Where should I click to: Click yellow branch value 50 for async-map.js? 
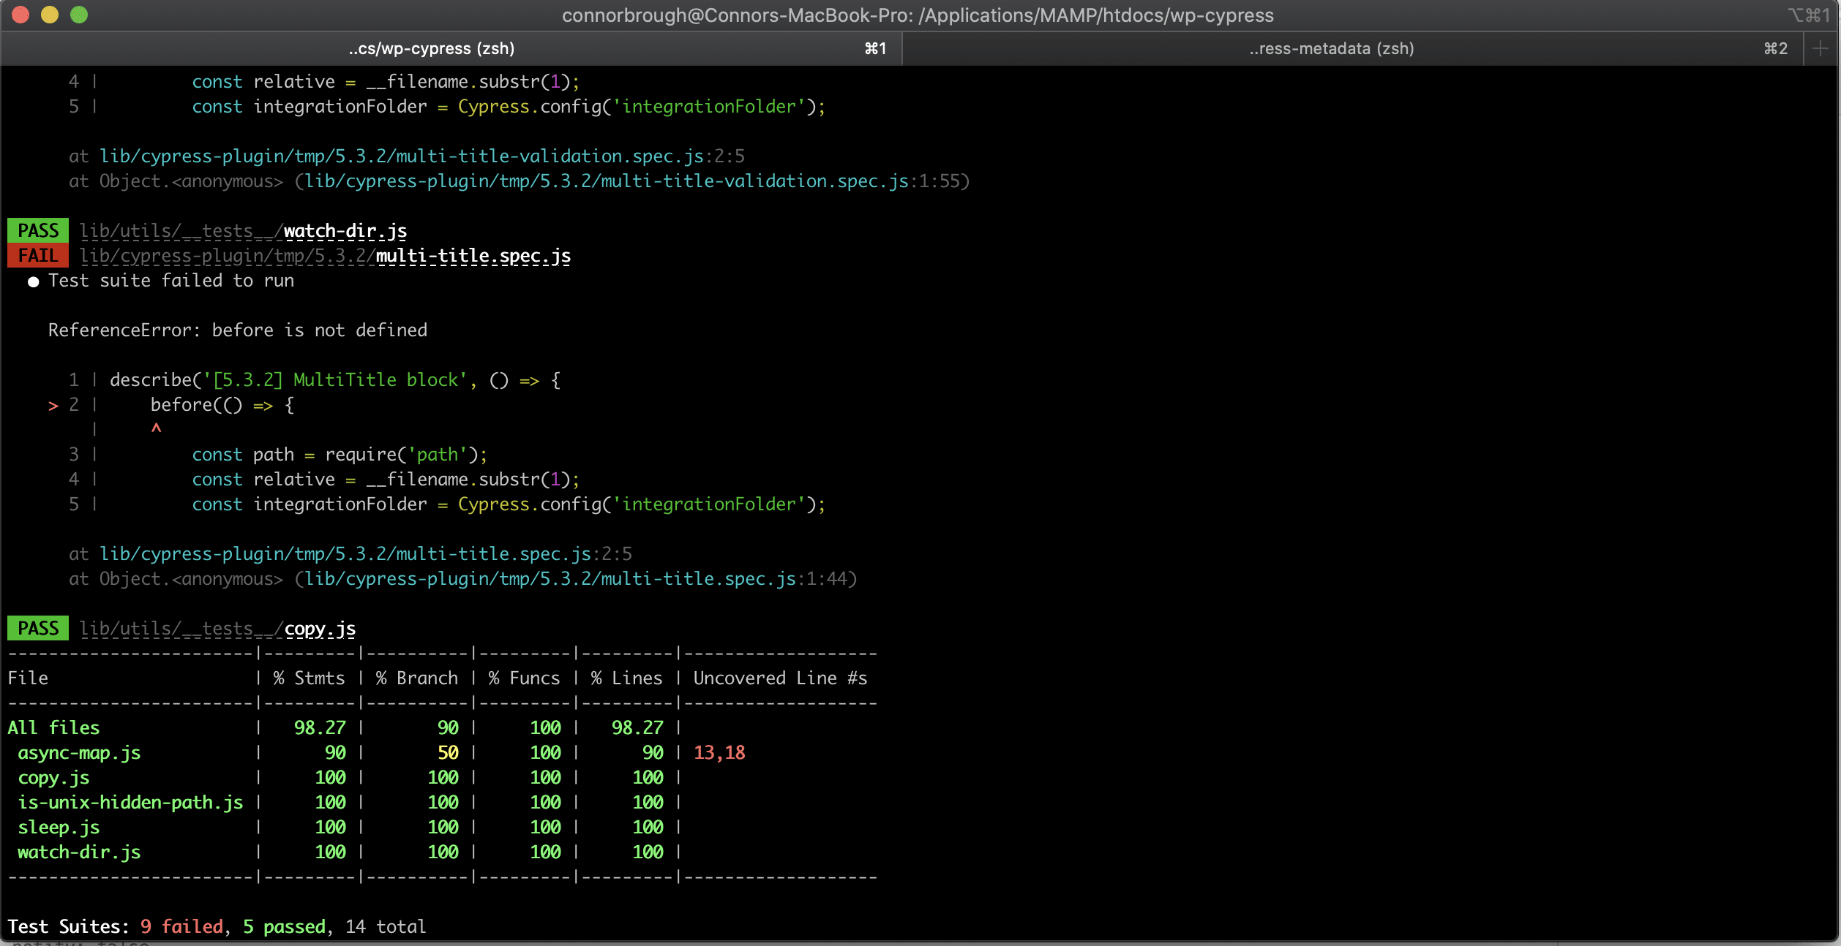point(448,753)
